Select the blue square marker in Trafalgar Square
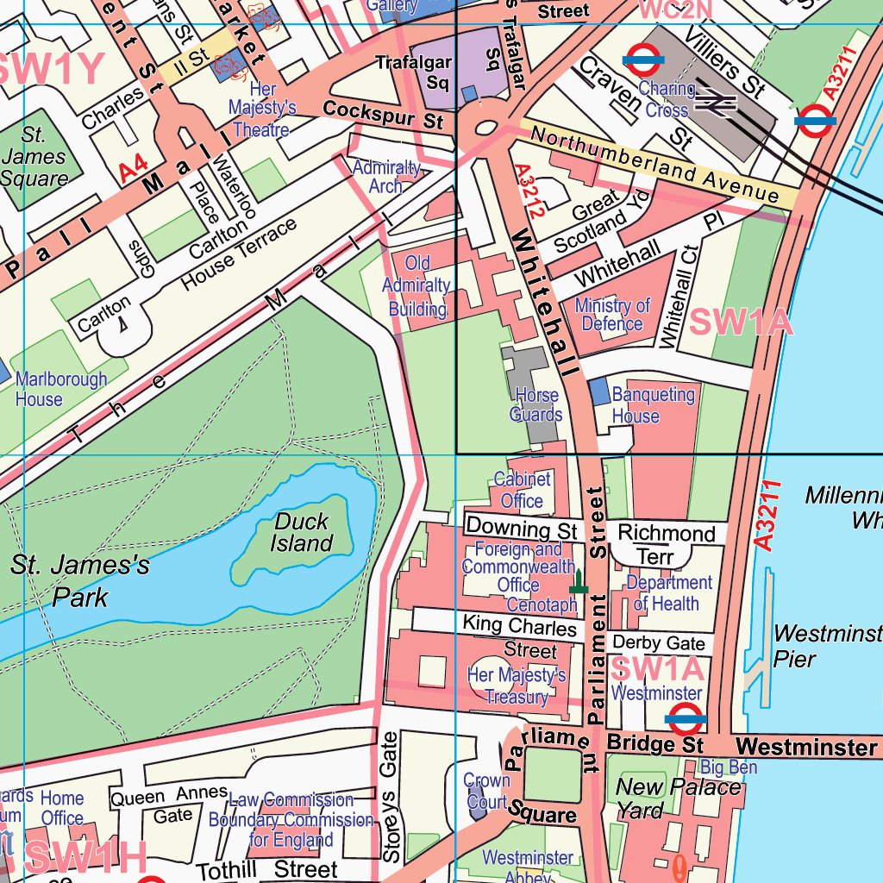Image resolution: width=883 pixels, height=883 pixels. [469, 93]
